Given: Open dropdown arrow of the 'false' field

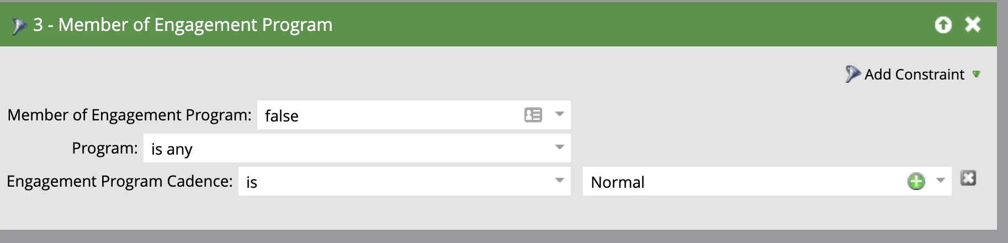Looking at the screenshot, I should point(559,114).
